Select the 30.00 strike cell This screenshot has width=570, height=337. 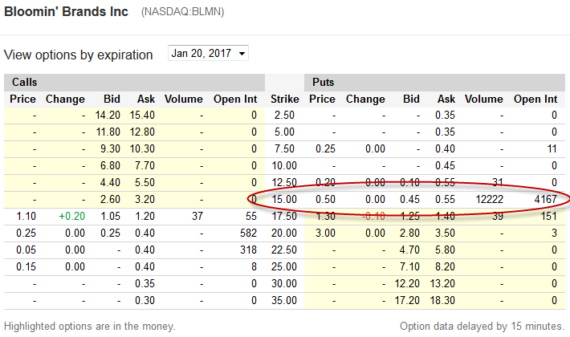pyautogui.click(x=284, y=283)
